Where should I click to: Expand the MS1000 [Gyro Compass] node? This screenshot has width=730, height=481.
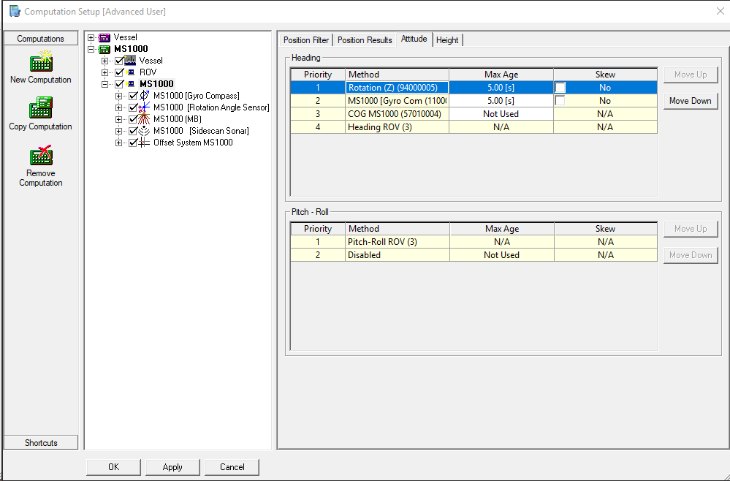tap(119, 96)
